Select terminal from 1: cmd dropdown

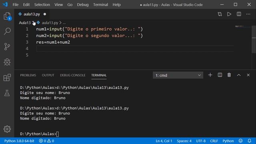click(x=178, y=75)
